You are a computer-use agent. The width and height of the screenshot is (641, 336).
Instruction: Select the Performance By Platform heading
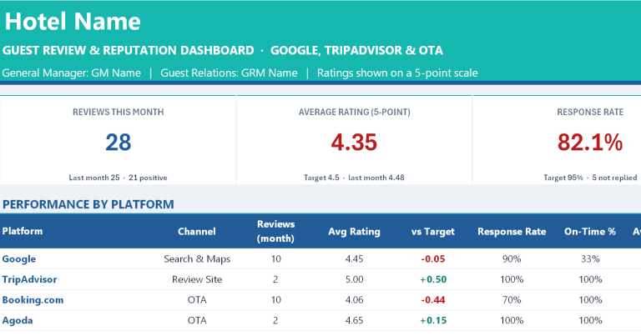(88, 204)
